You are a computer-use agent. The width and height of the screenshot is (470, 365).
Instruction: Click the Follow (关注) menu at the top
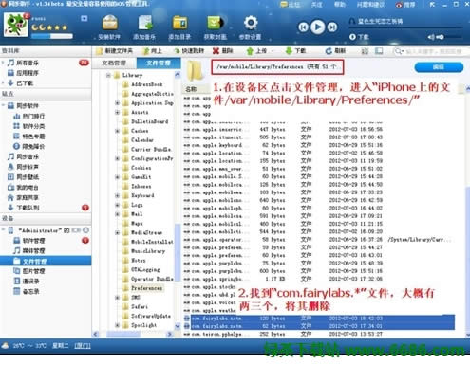coord(316,5)
